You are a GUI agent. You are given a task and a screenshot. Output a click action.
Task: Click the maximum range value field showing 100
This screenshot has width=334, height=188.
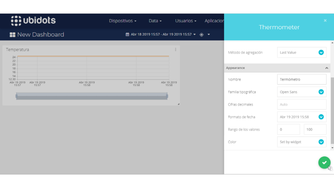coord(315,129)
